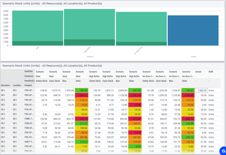226x155 pixels.
Task: Click the orange delta cell -327.46
Action: pos(82,137)
